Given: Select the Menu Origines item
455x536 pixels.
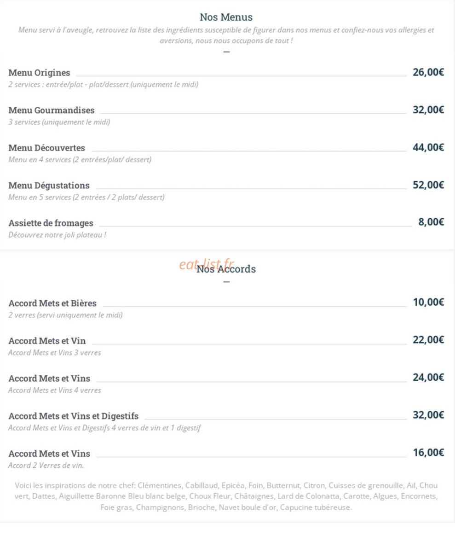Looking at the screenshot, I should [x=39, y=72].
